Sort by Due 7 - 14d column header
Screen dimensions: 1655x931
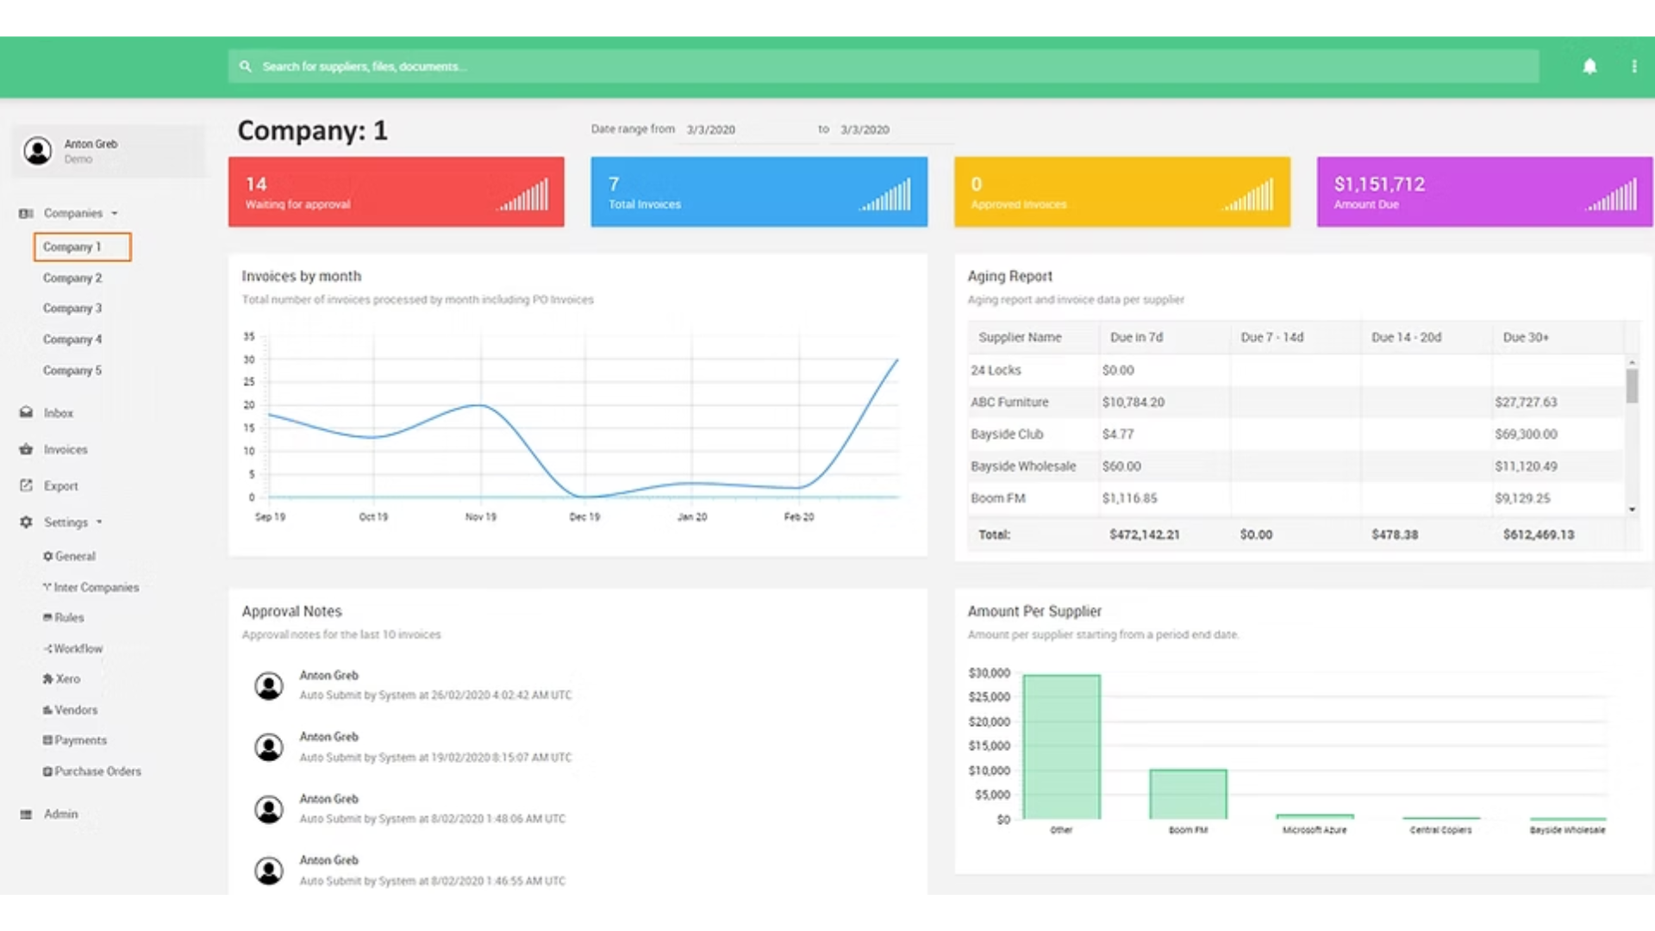(1295, 337)
